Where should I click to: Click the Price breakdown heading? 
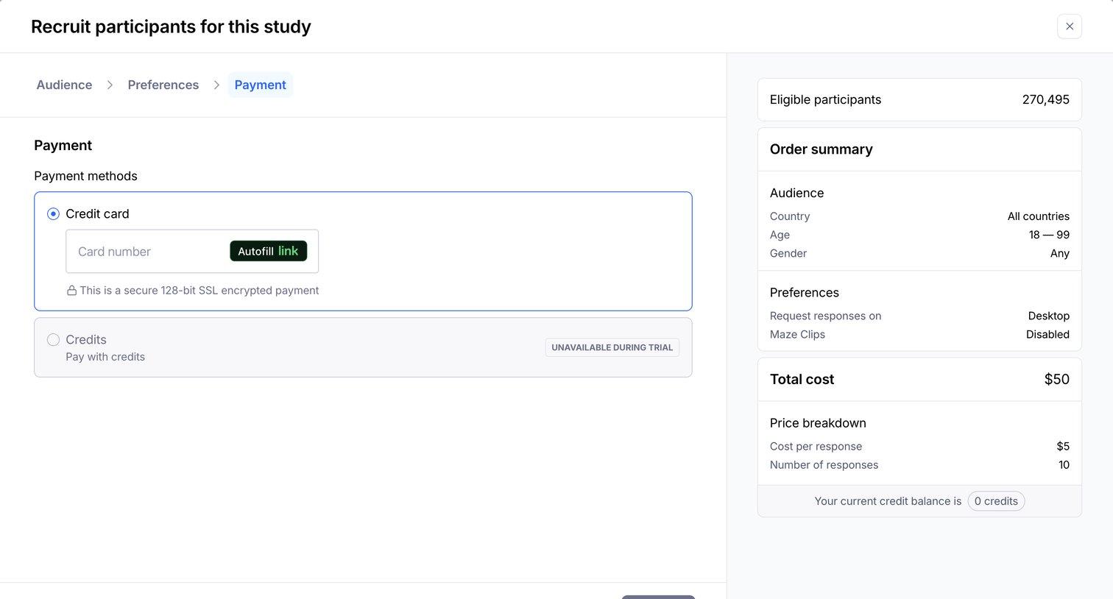click(x=818, y=423)
